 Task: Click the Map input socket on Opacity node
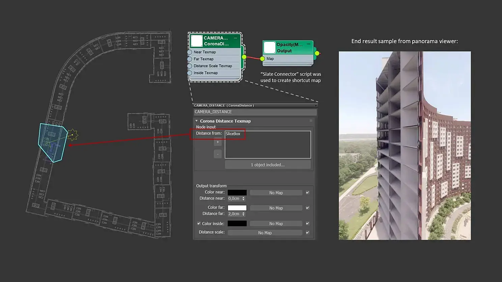262,59
